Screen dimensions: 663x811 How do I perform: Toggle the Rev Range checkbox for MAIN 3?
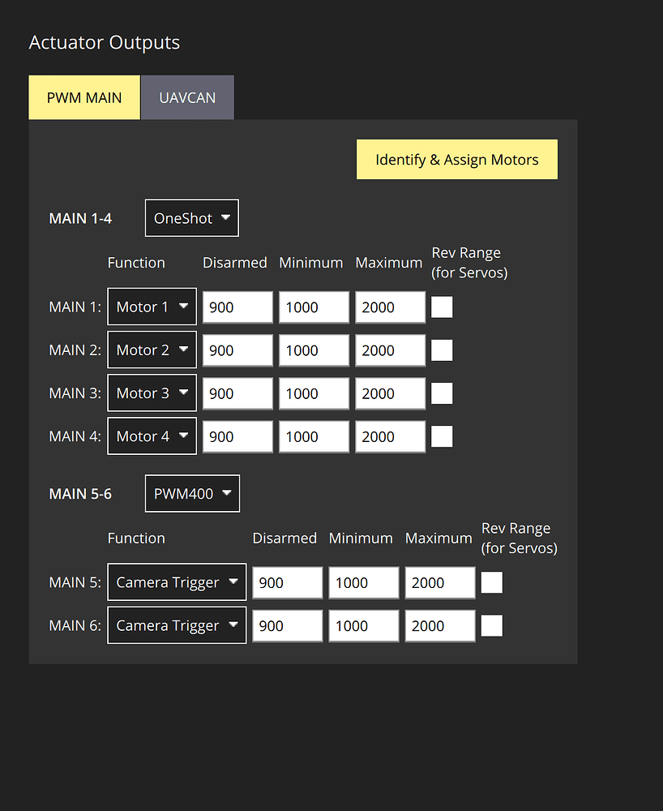(x=441, y=393)
